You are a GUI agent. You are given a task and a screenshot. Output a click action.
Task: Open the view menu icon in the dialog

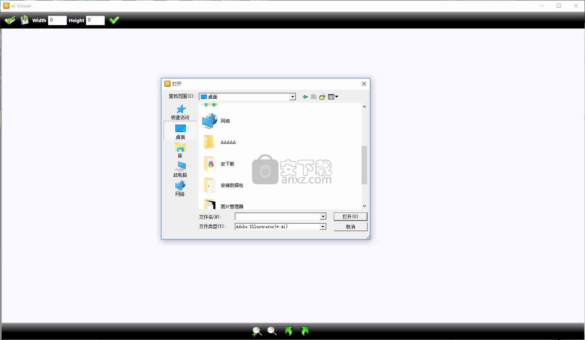[333, 97]
